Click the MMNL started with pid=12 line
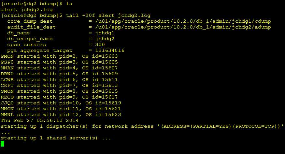The height and width of the screenshot is (154, 285). [x=61, y=114]
